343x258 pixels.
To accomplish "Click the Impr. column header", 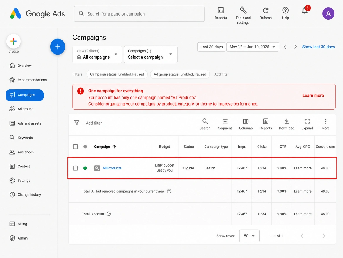I will (242, 147).
